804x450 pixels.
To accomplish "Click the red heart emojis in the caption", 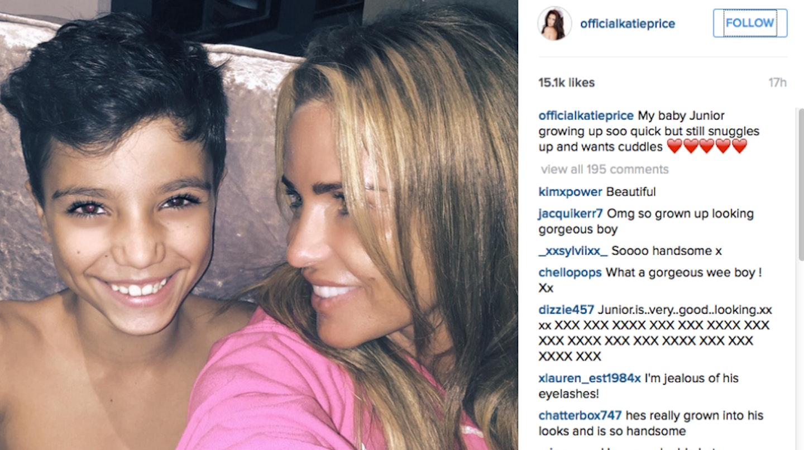I will click(x=707, y=147).
